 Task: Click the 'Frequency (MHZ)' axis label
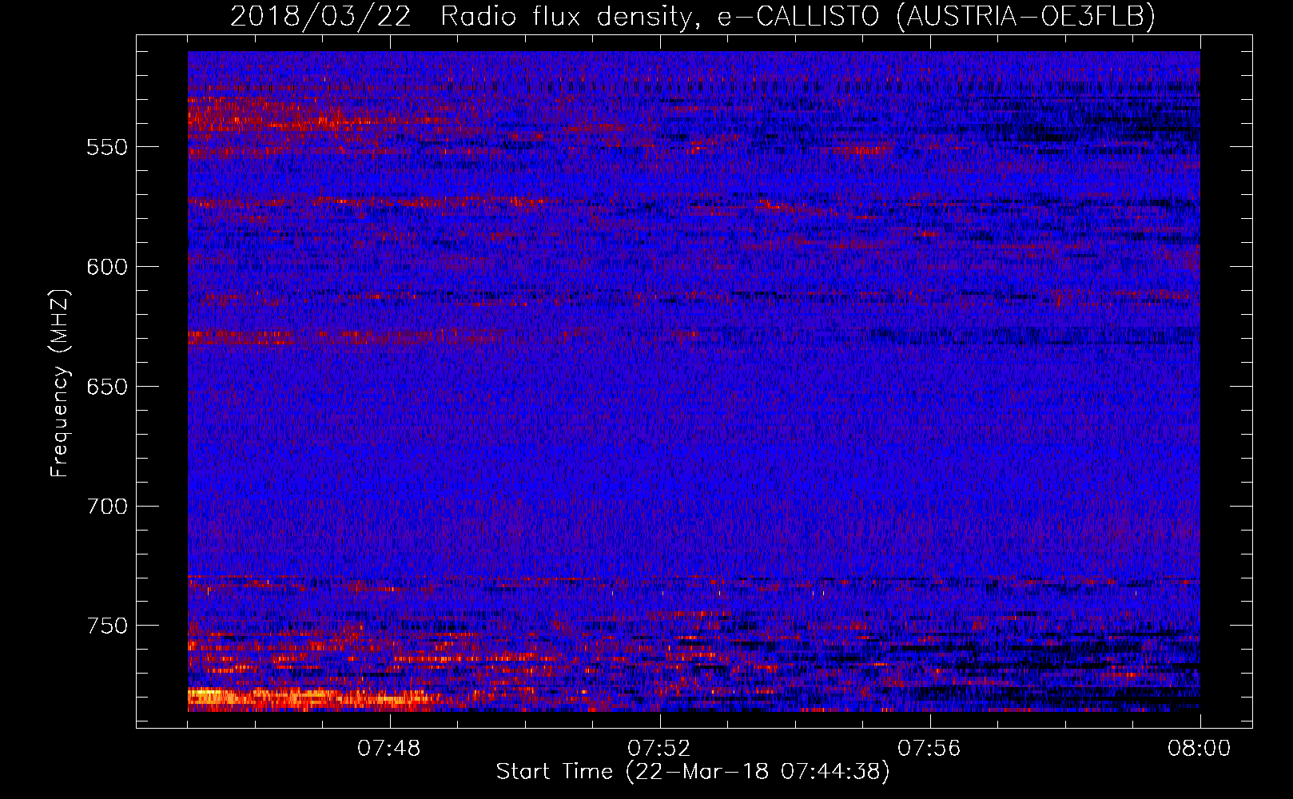(x=60, y=383)
